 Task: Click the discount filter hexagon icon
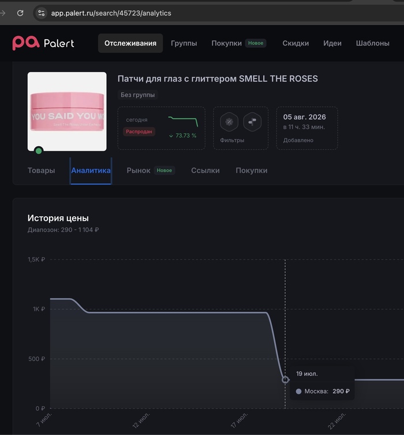tap(229, 122)
